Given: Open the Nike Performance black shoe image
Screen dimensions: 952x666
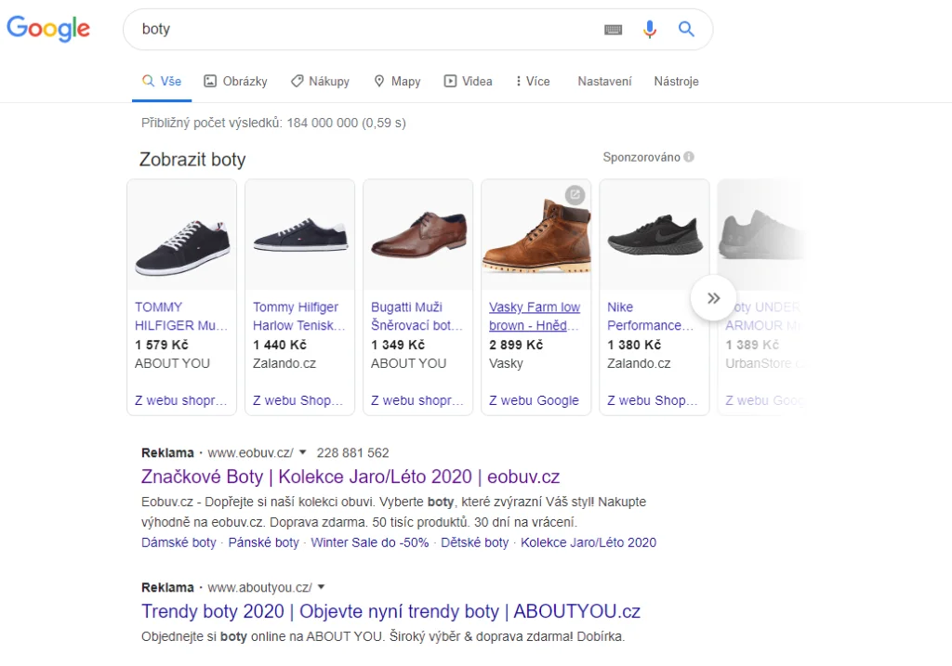Looking at the screenshot, I should tap(654, 235).
